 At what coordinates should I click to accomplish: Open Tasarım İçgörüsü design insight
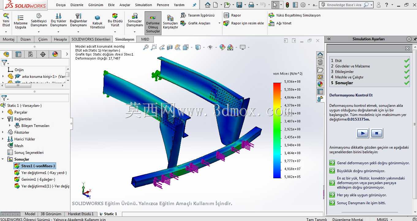tap(197, 15)
